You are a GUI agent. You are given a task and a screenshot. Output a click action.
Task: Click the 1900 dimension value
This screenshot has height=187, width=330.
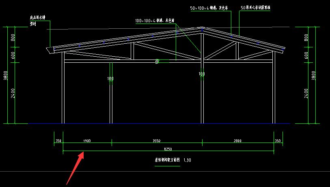(x=86, y=141)
